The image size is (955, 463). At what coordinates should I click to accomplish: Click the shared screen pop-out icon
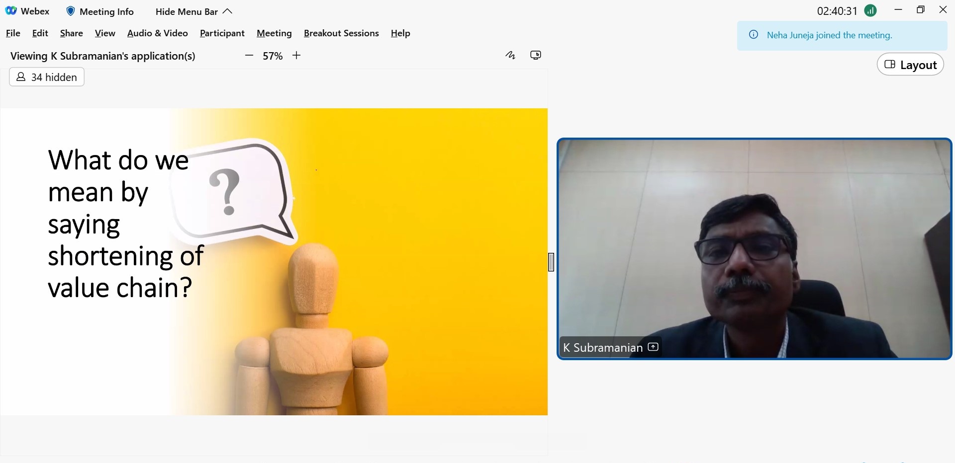pos(536,56)
